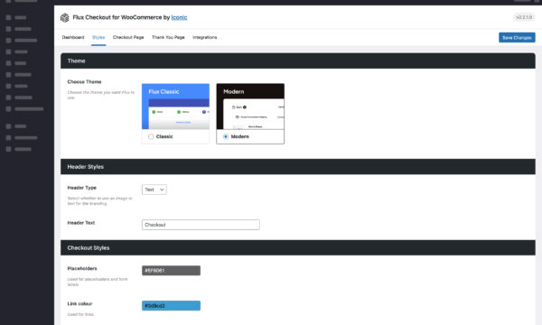Open the Header Type dropdown
This screenshot has width=542, height=325.
(154, 190)
